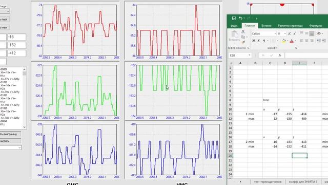Align cell content to bottom
Screen dimensions: 328x185
pyautogui.click(x=312, y=33)
